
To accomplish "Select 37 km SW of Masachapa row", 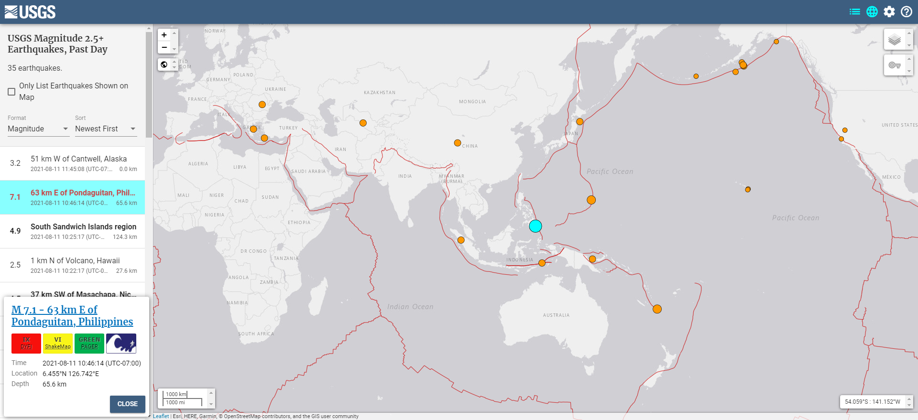I will pyautogui.click(x=72, y=290).
